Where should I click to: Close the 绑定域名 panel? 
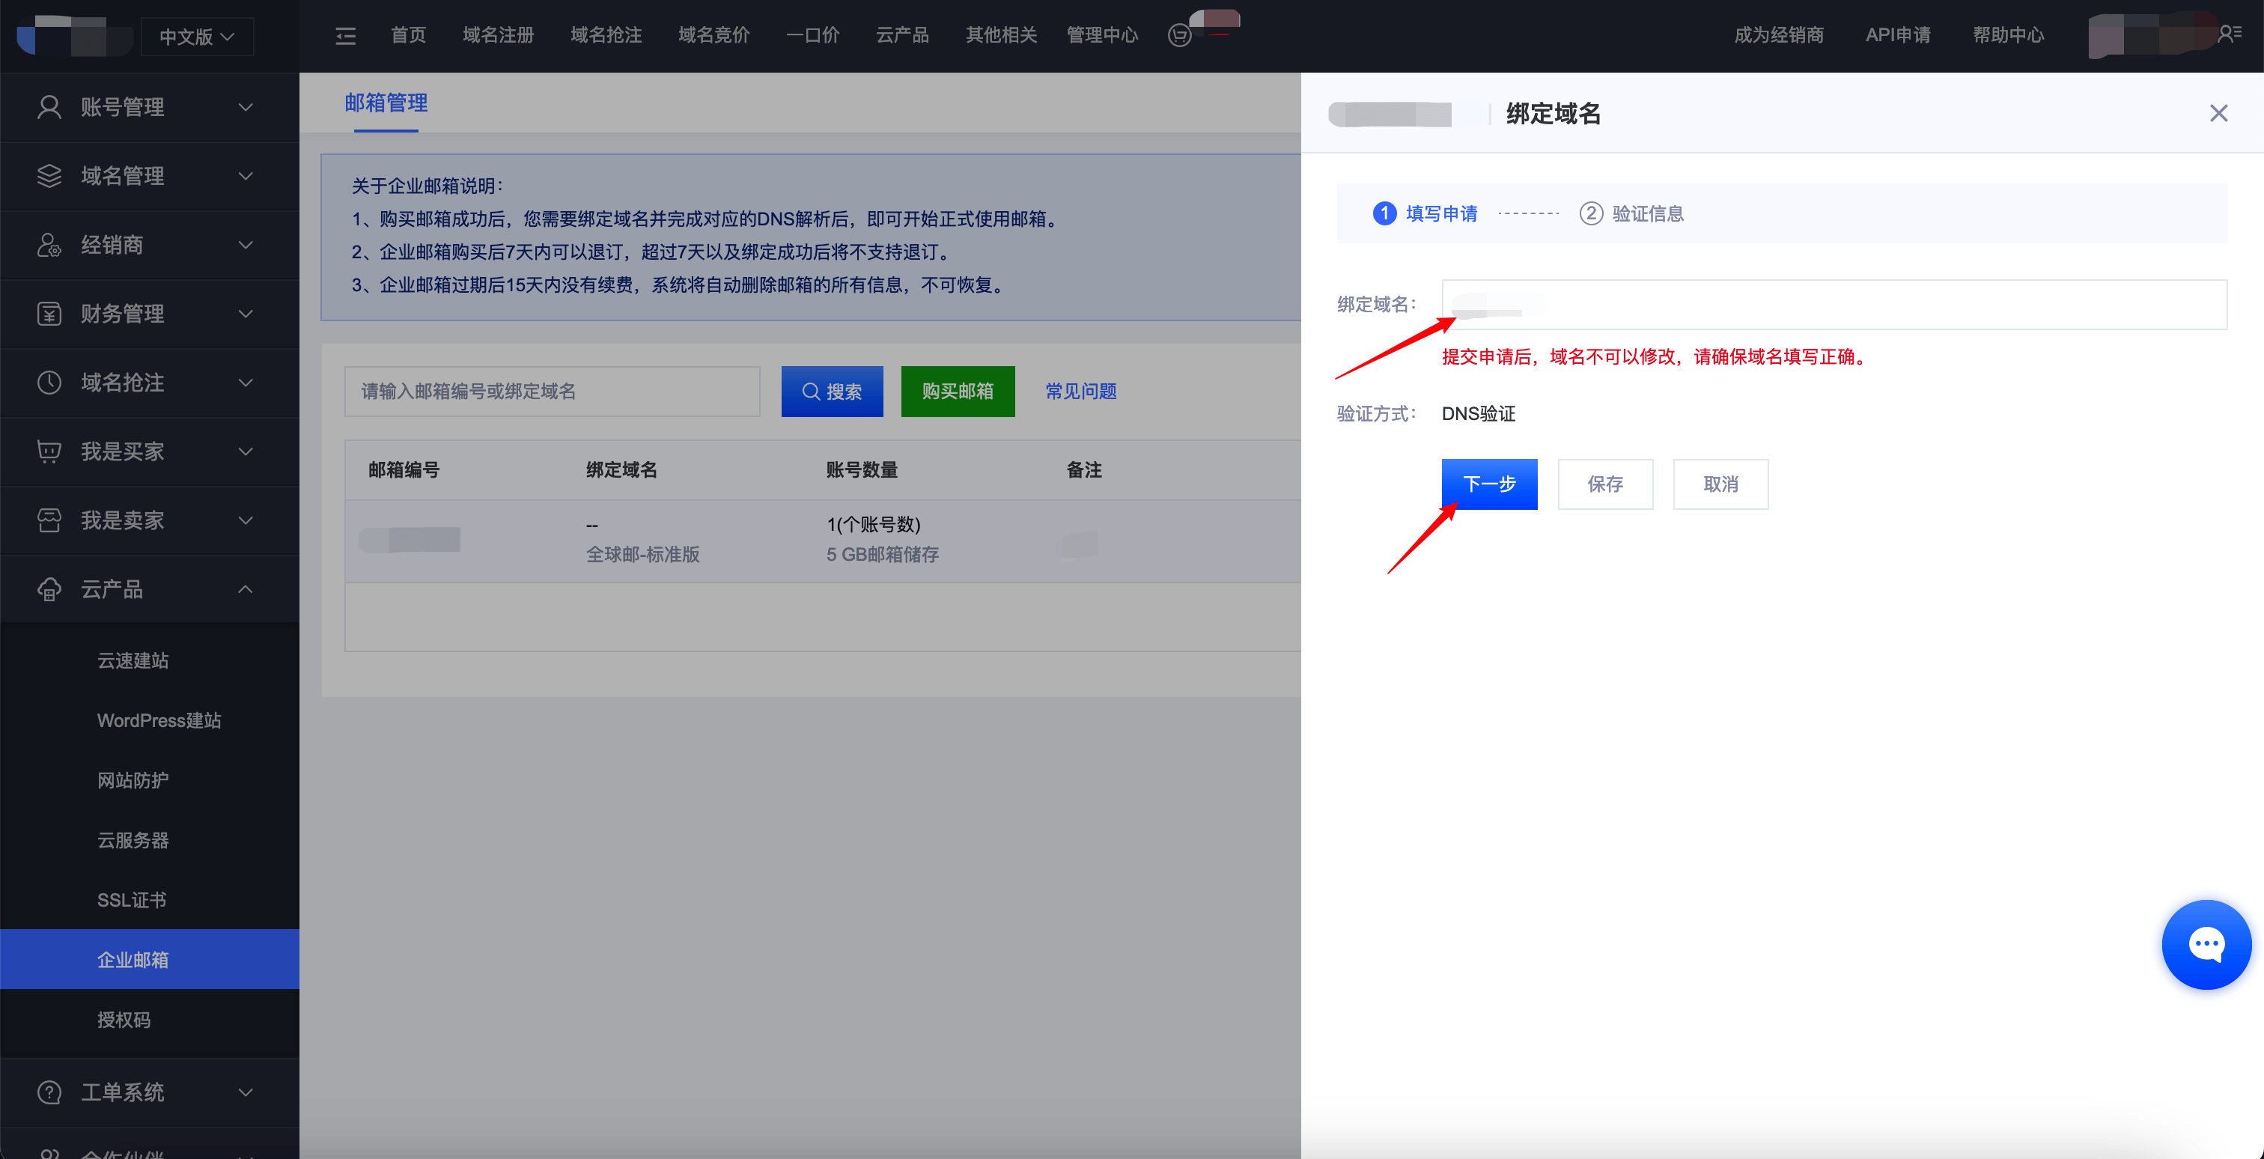click(x=2218, y=113)
